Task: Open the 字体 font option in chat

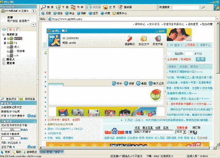Action: click(117, 83)
